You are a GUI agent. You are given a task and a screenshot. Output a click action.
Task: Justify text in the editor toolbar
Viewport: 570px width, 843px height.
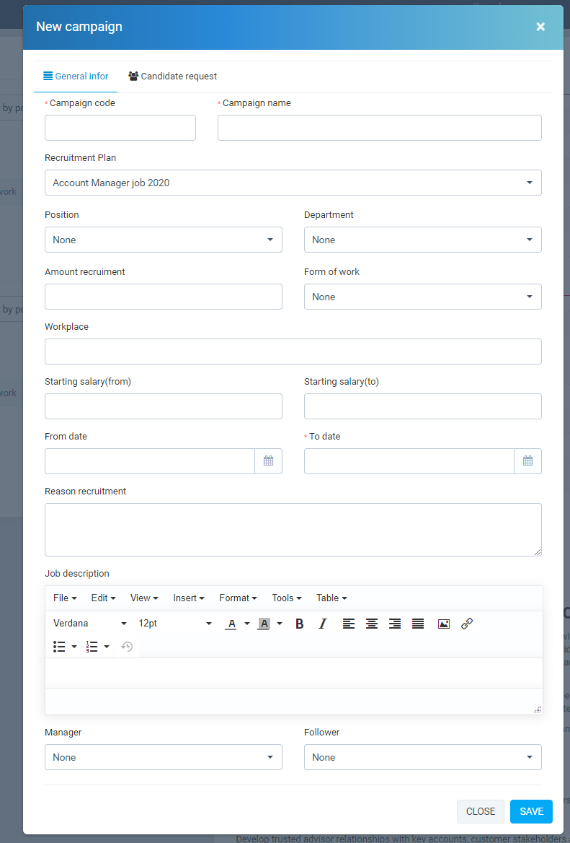click(418, 624)
